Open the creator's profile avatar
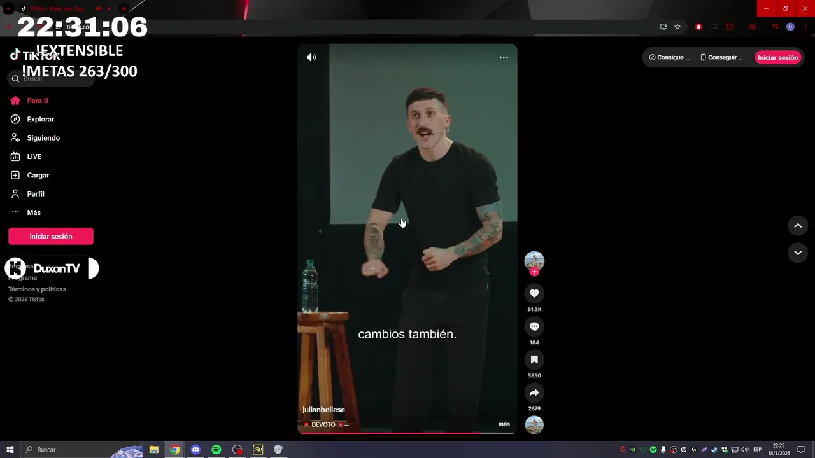The image size is (815, 458). [534, 260]
